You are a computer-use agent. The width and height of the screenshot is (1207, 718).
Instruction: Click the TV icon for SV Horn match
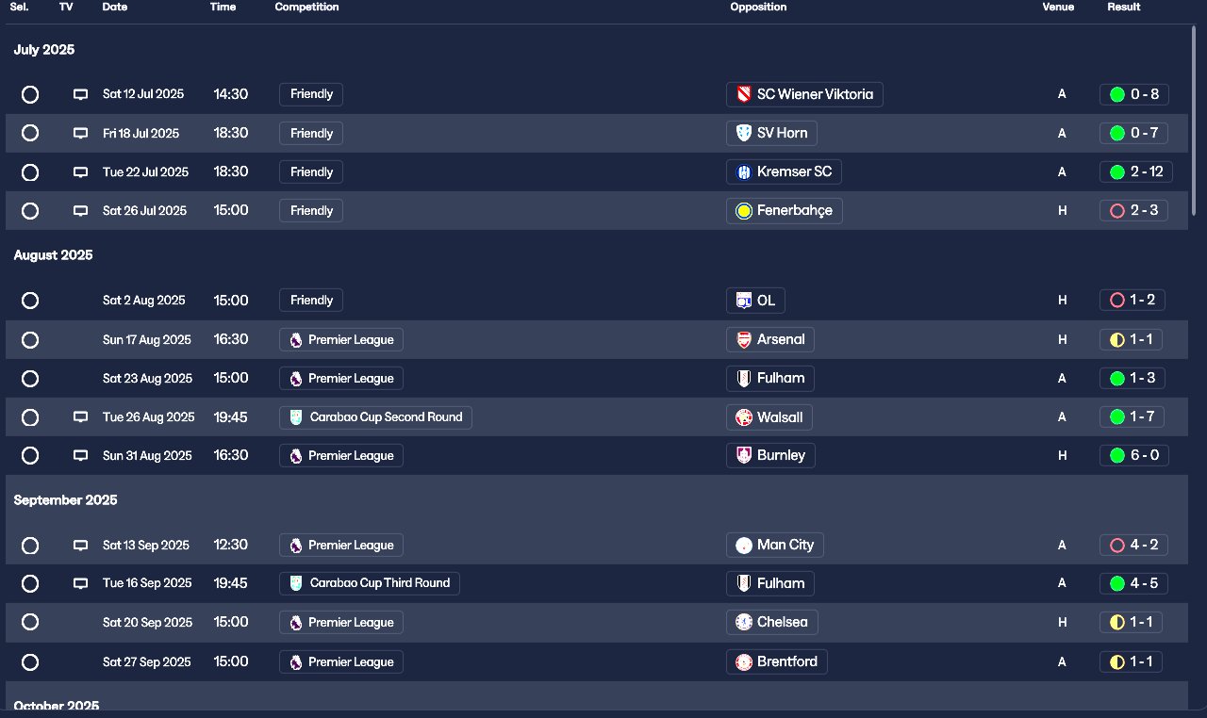click(x=81, y=133)
